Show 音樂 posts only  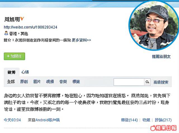click(x=63, y=82)
